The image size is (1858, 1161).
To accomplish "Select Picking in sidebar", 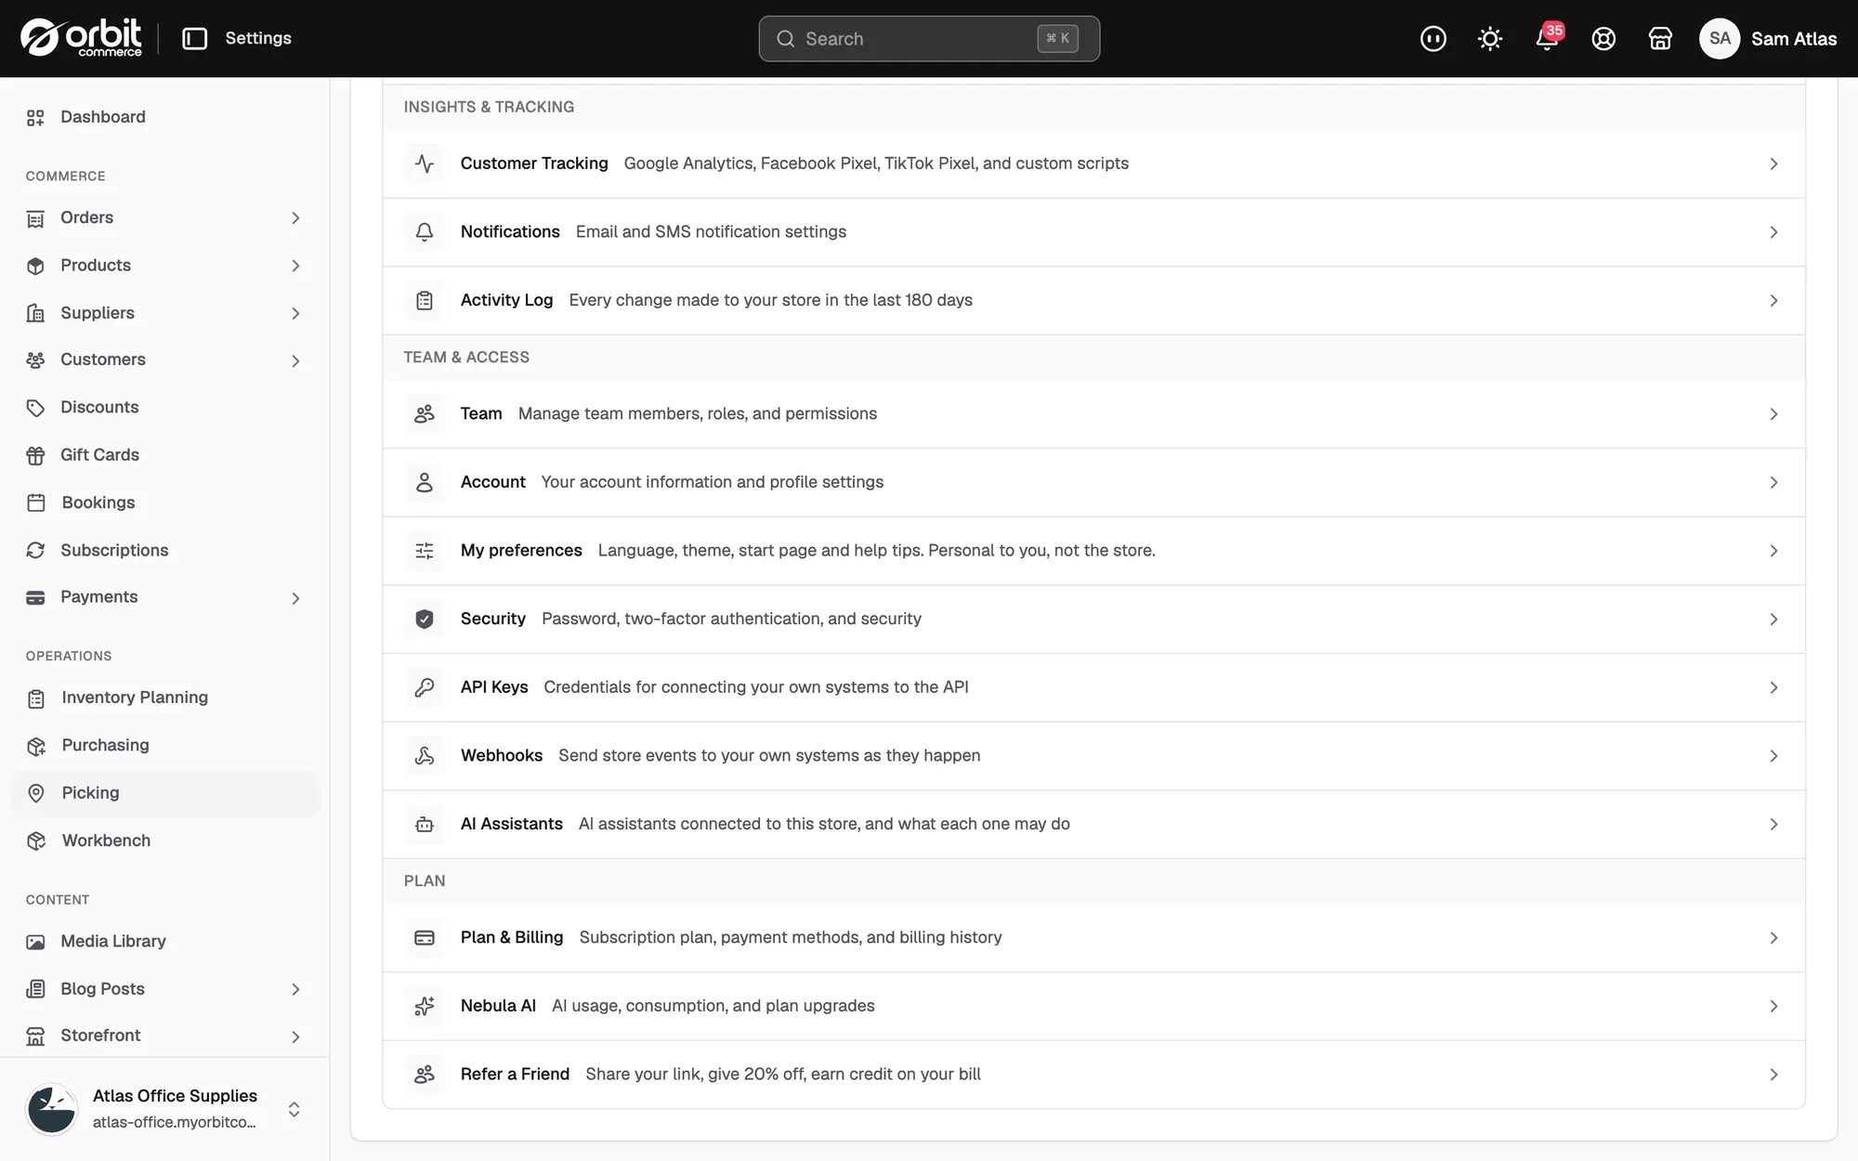I will [x=164, y=793].
